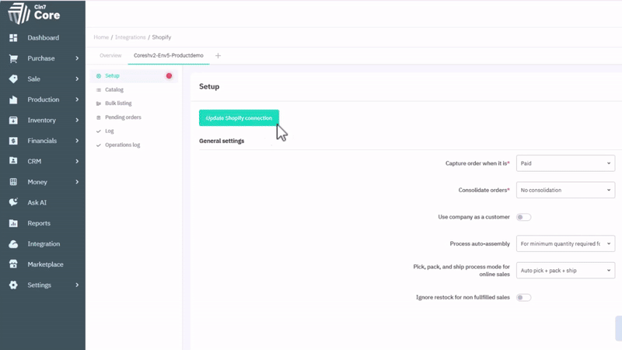Viewport: 622px width, 350px height.
Task: Open Dashboard via its grid icon
Action: coord(13,37)
